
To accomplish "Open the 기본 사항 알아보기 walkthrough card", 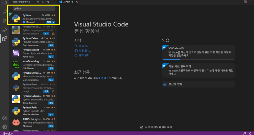I will 198,70.
